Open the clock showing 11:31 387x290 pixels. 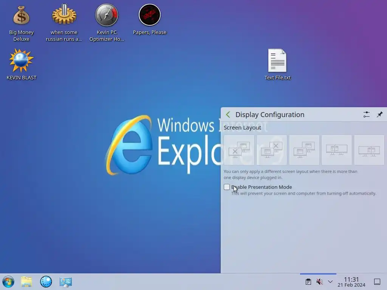tap(351, 282)
